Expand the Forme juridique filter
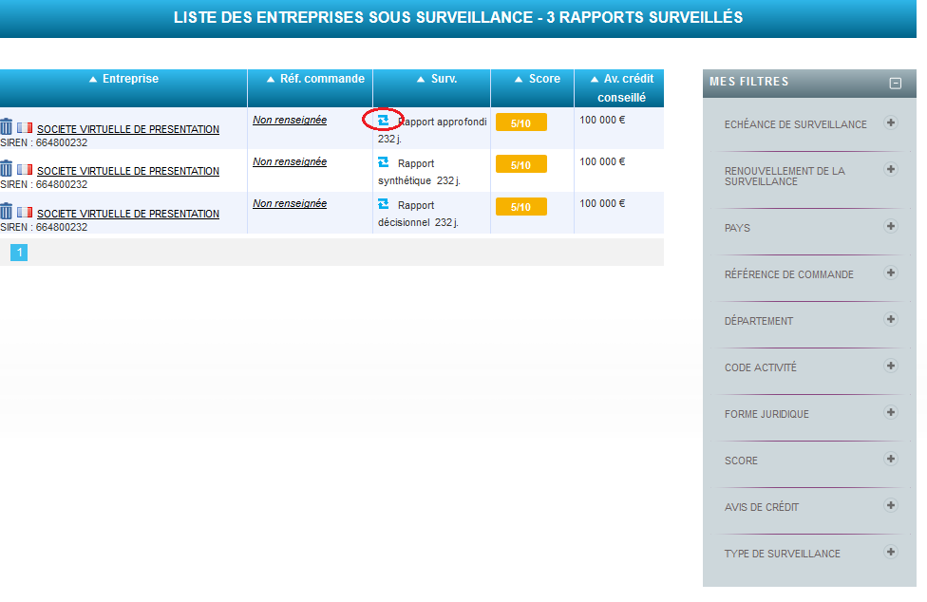Viewport: 927px width, 602px height. pos(890,412)
